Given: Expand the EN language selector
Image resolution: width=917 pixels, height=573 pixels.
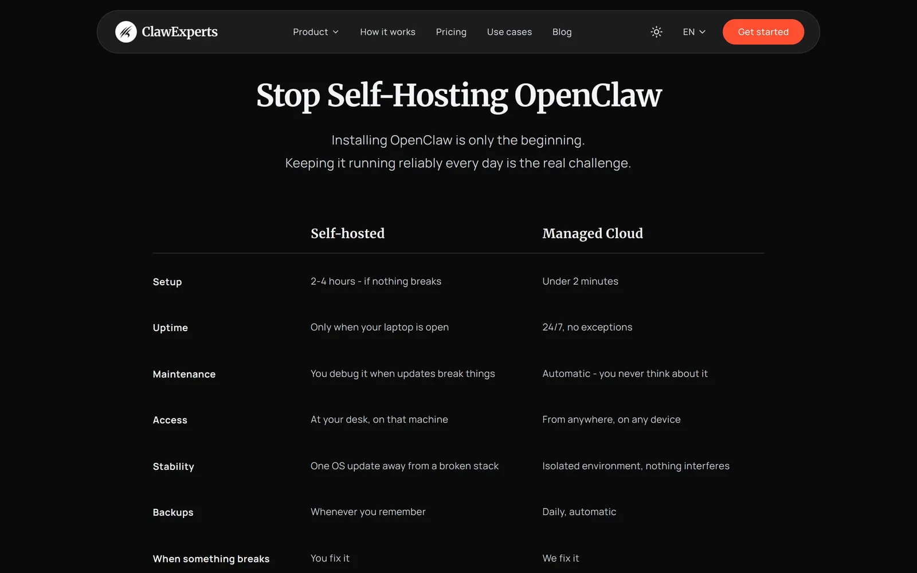Looking at the screenshot, I should 694,32.
